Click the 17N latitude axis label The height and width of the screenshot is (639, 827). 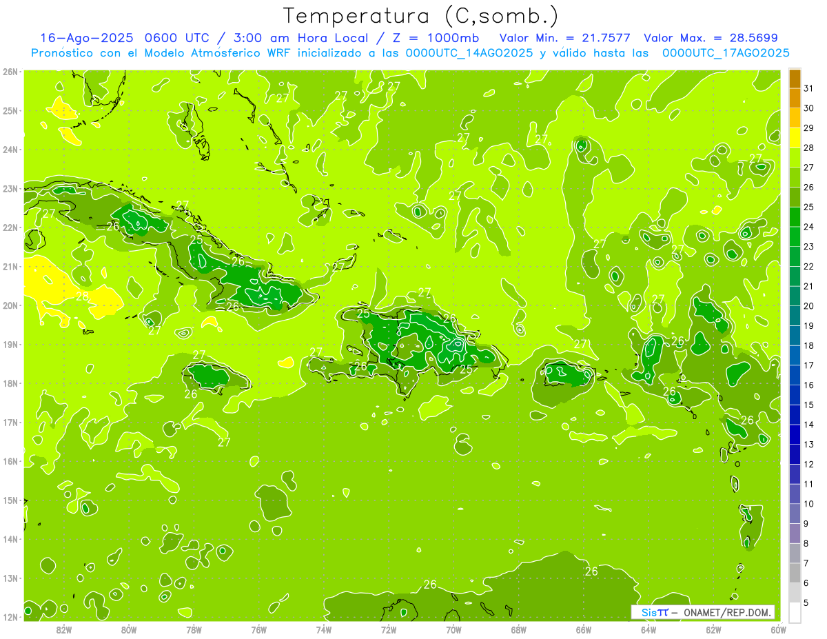[10, 422]
